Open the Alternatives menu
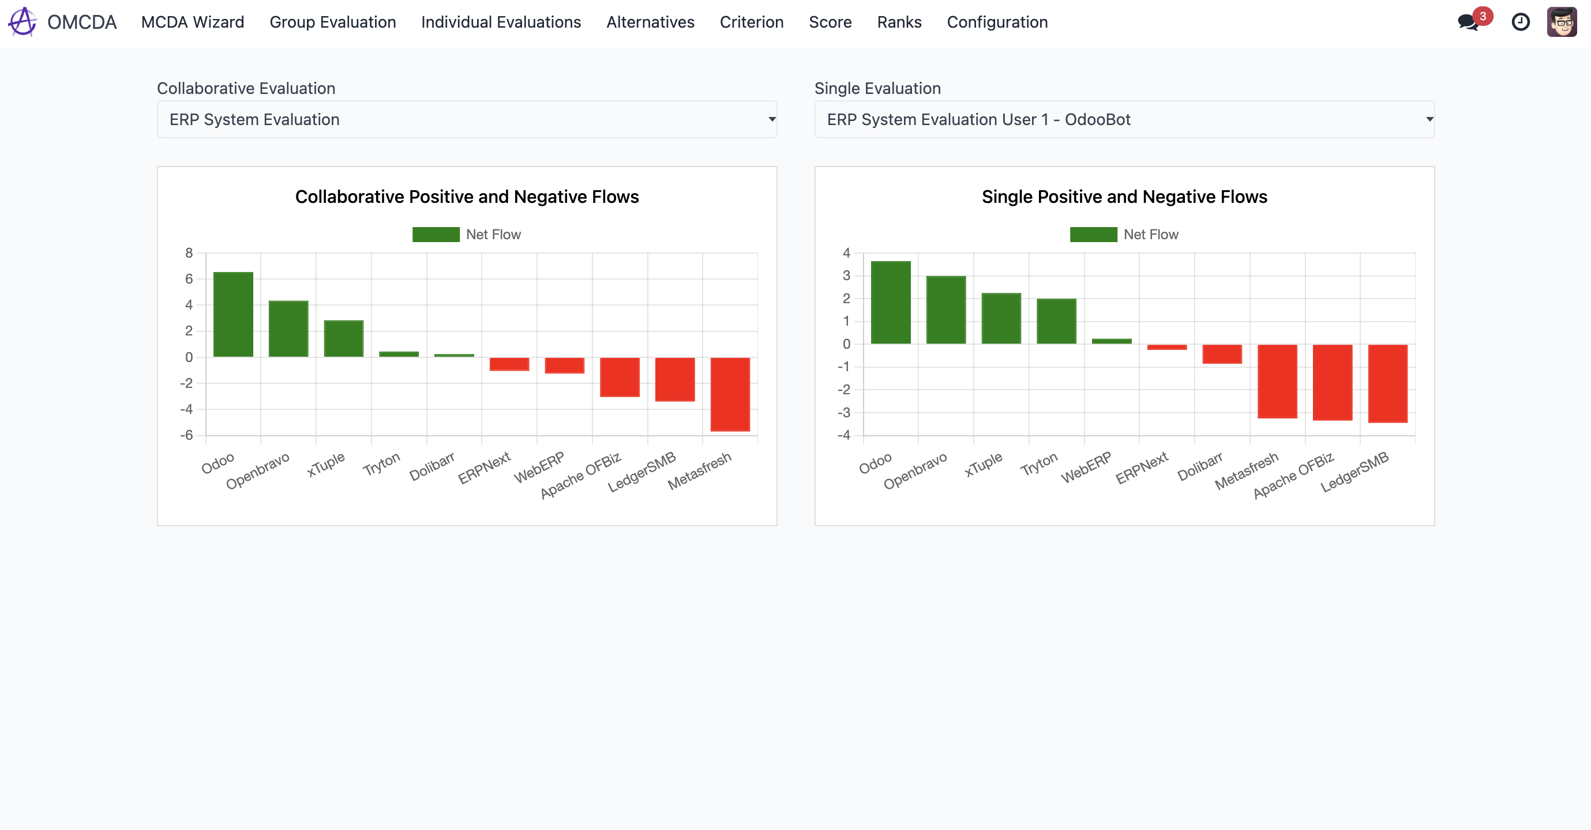This screenshot has width=1591, height=830. point(650,22)
